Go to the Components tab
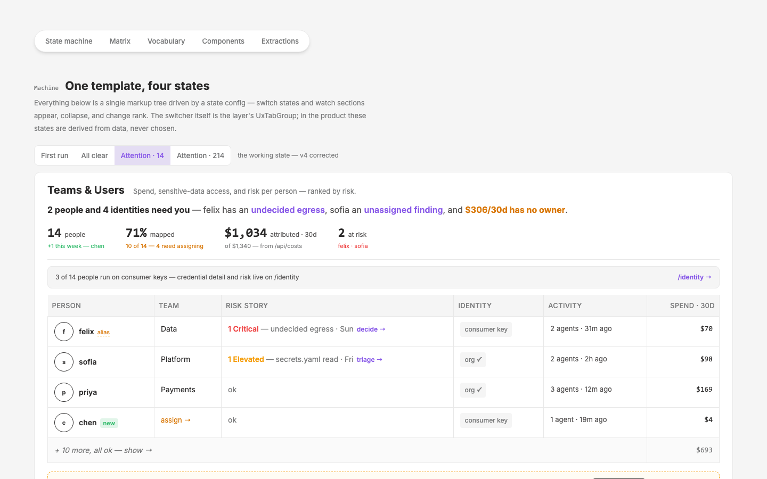Viewport: 767px width, 479px height. coord(223,41)
